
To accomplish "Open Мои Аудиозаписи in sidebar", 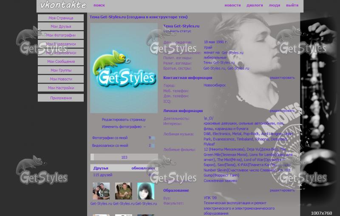I will coord(61,53).
